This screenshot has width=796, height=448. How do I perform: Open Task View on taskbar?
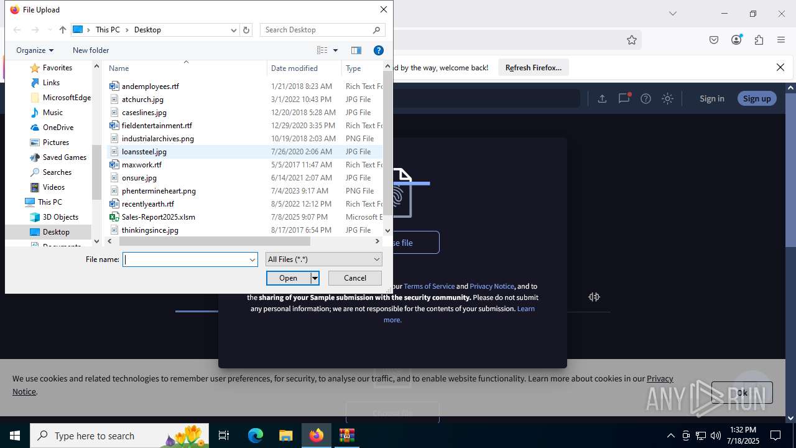(224, 436)
